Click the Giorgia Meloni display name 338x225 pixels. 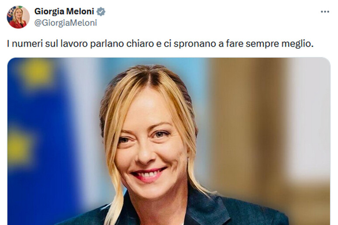pos(64,11)
